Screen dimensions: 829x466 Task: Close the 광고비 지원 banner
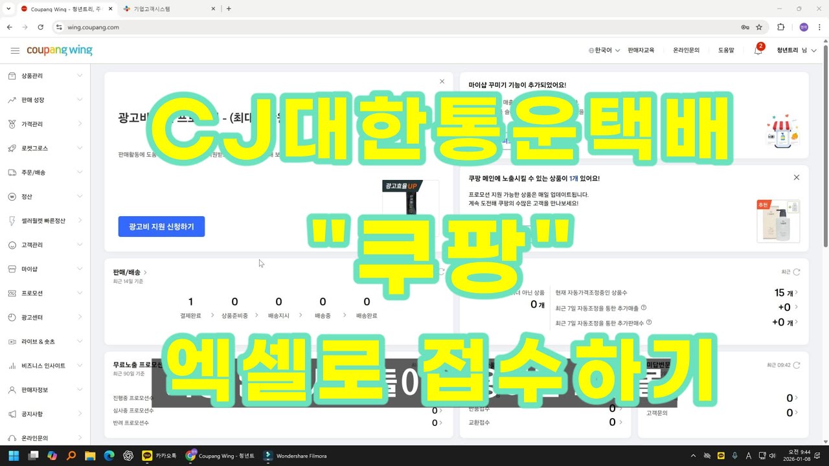pyautogui.click(x=442, y=82)
